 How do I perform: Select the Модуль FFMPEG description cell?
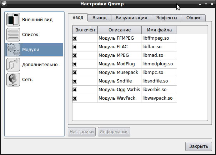(119, 38)
